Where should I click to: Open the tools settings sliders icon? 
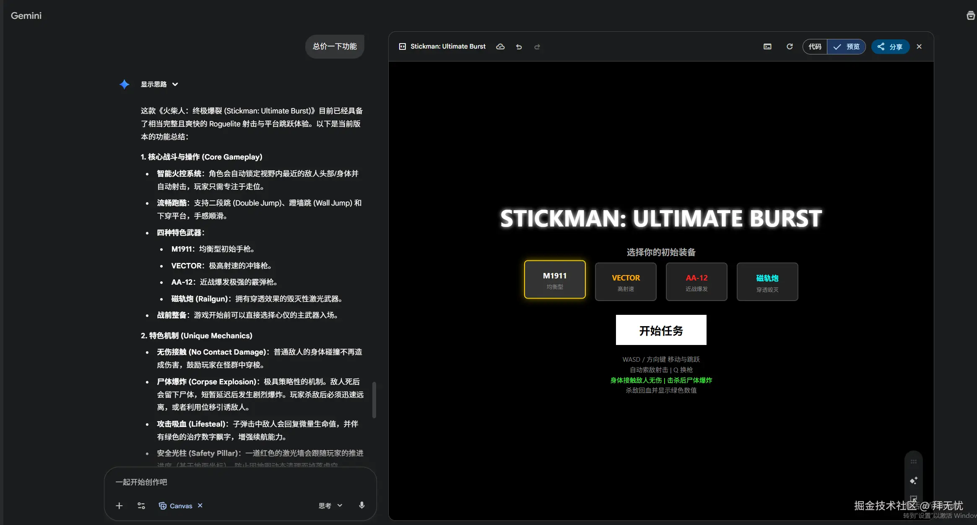[x=141, y=506]
